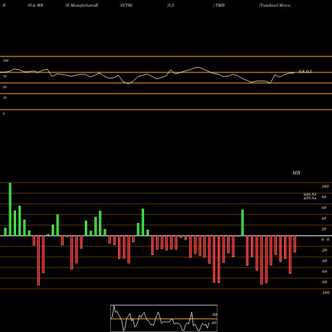This screenshot has height=332, width=332.
Task: Click the 'SI MunafaSutraR' header text
Action: click(x=82, y=5)
